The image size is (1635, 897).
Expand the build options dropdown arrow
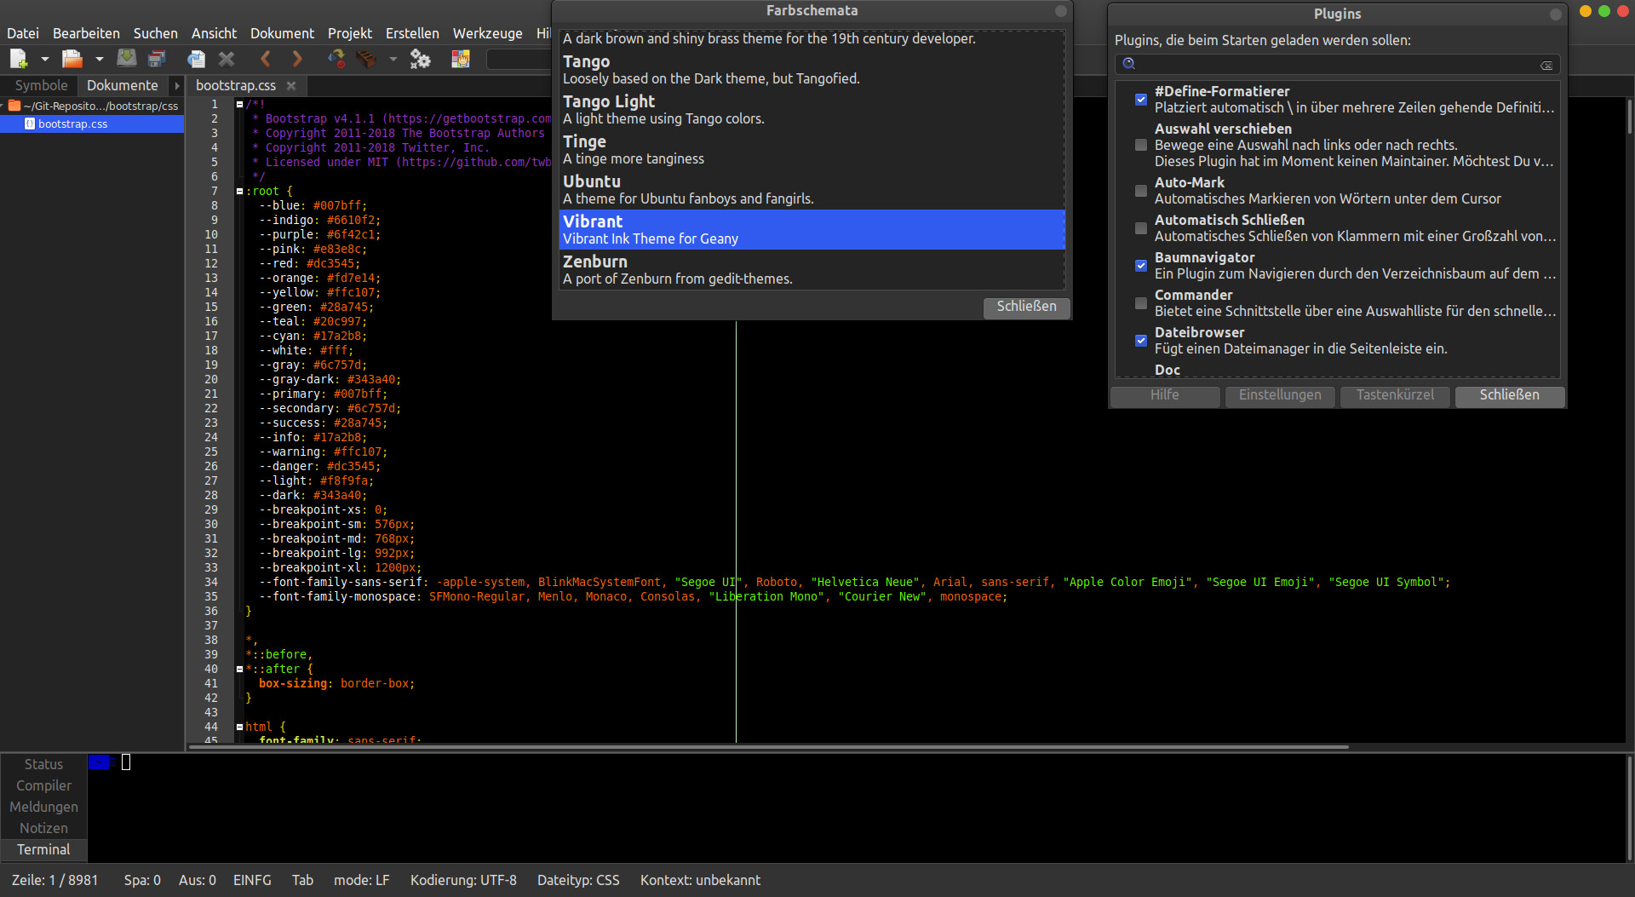point(393,59)
